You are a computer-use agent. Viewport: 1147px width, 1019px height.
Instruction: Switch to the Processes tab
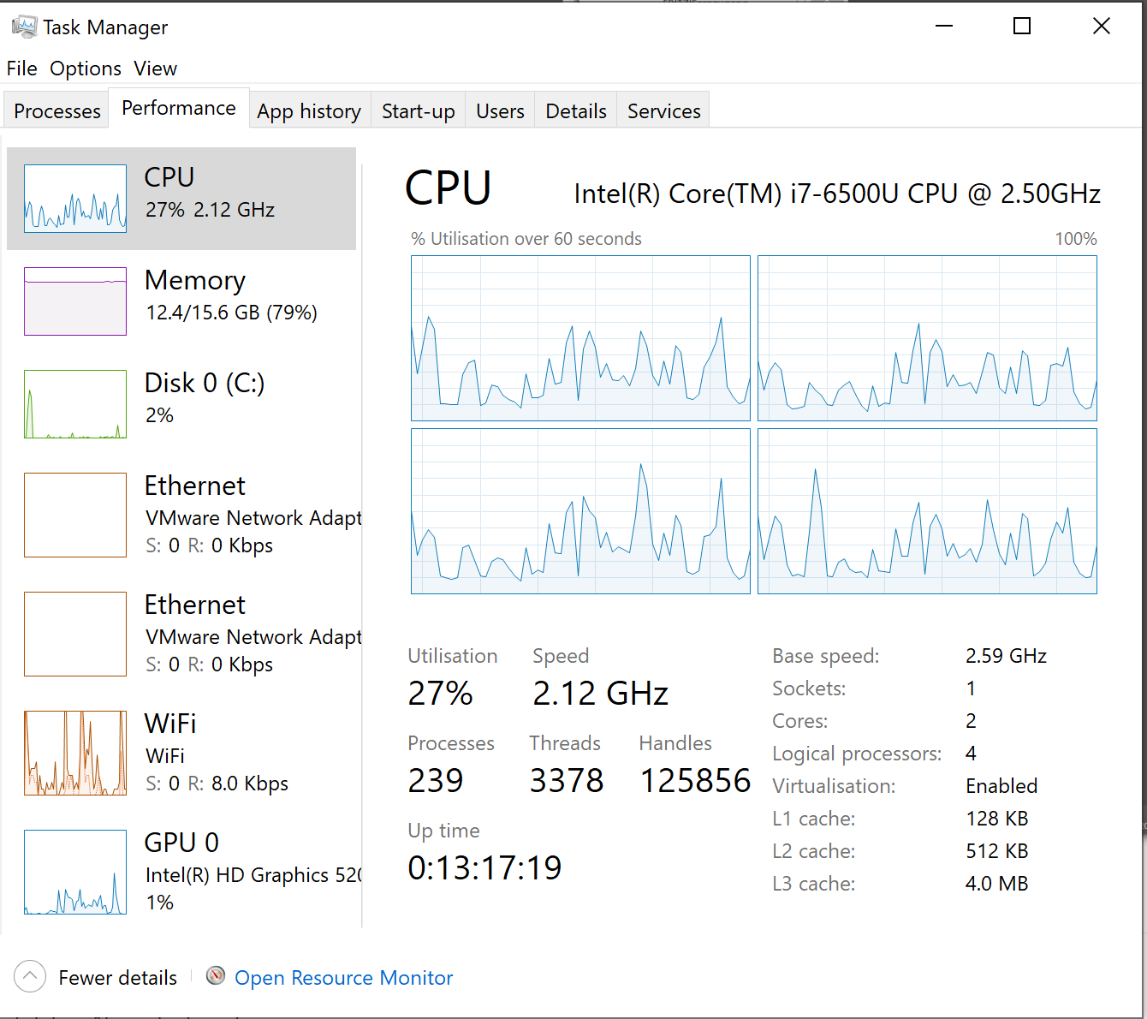pos(57,110)
